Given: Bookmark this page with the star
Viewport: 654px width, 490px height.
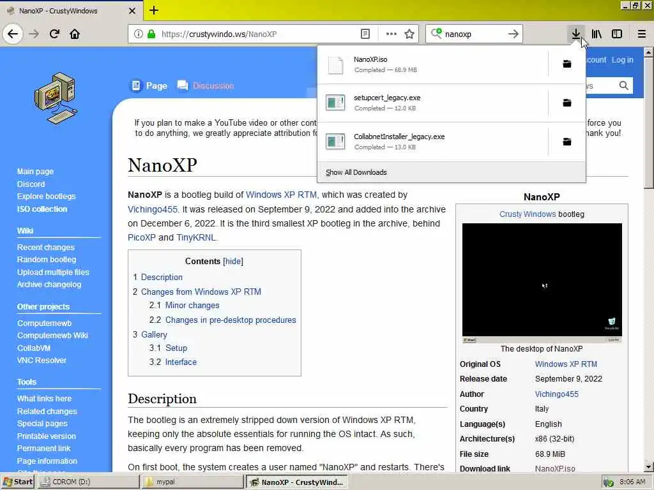Looking at the screenshot, I should 409,34.
